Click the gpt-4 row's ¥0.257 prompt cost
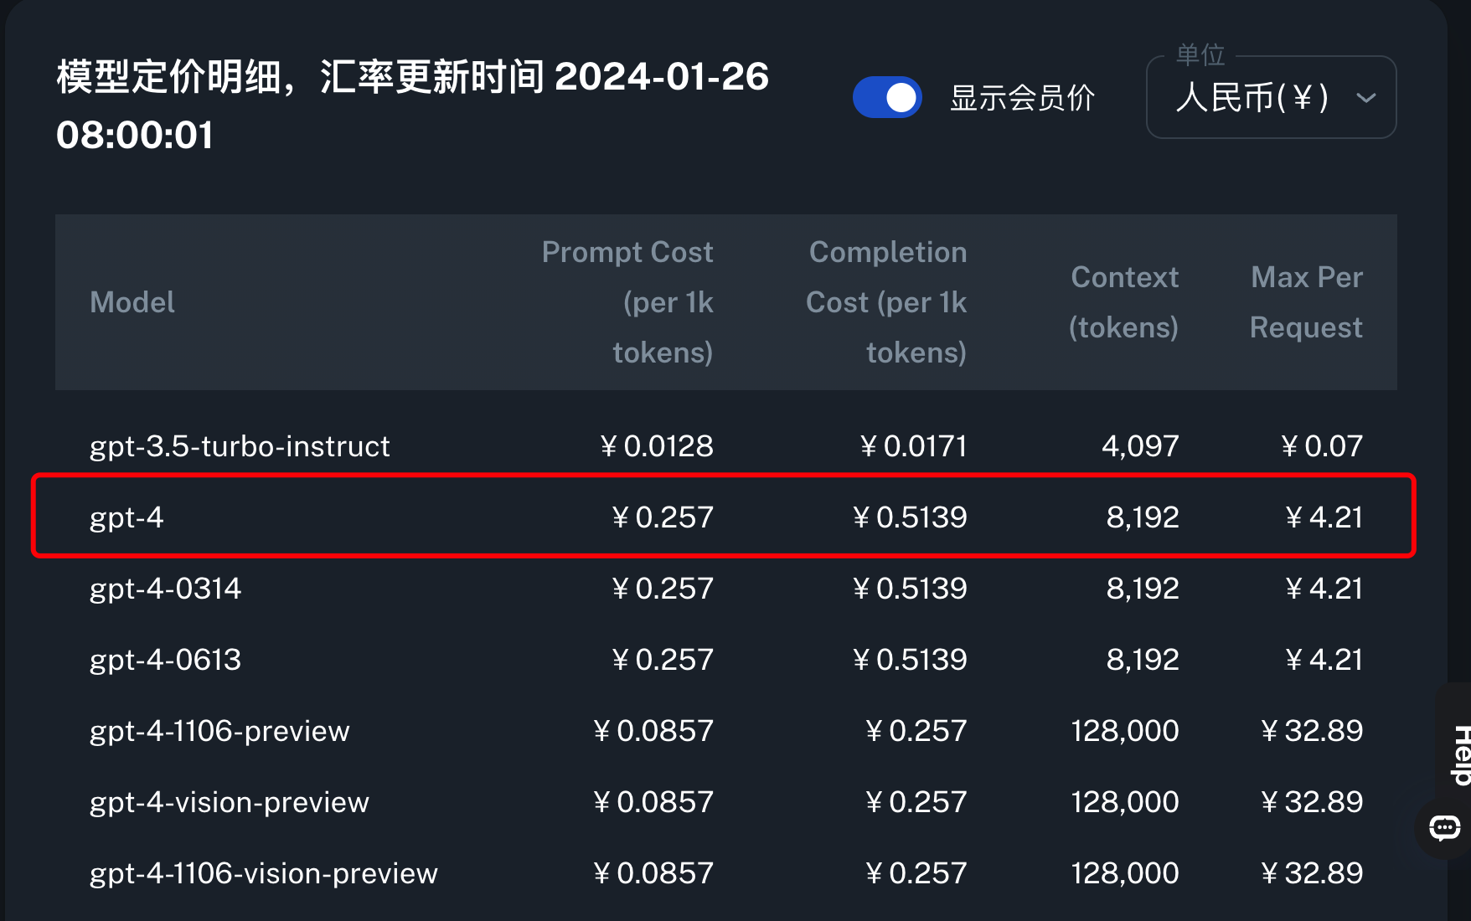This screenshot has width=1471, height=921. coord(663,517)
